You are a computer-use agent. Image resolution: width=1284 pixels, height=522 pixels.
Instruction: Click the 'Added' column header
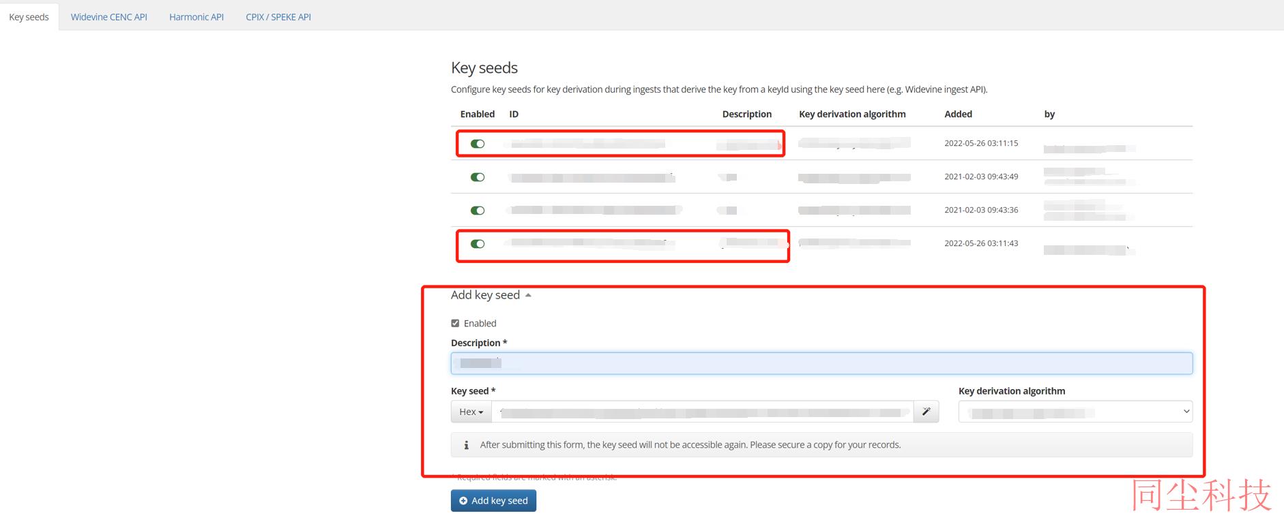pyautogui.click(x=958, y=114)
